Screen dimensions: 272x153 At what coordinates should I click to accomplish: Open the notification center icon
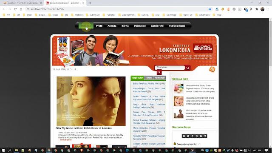click(x=266, y=150)
